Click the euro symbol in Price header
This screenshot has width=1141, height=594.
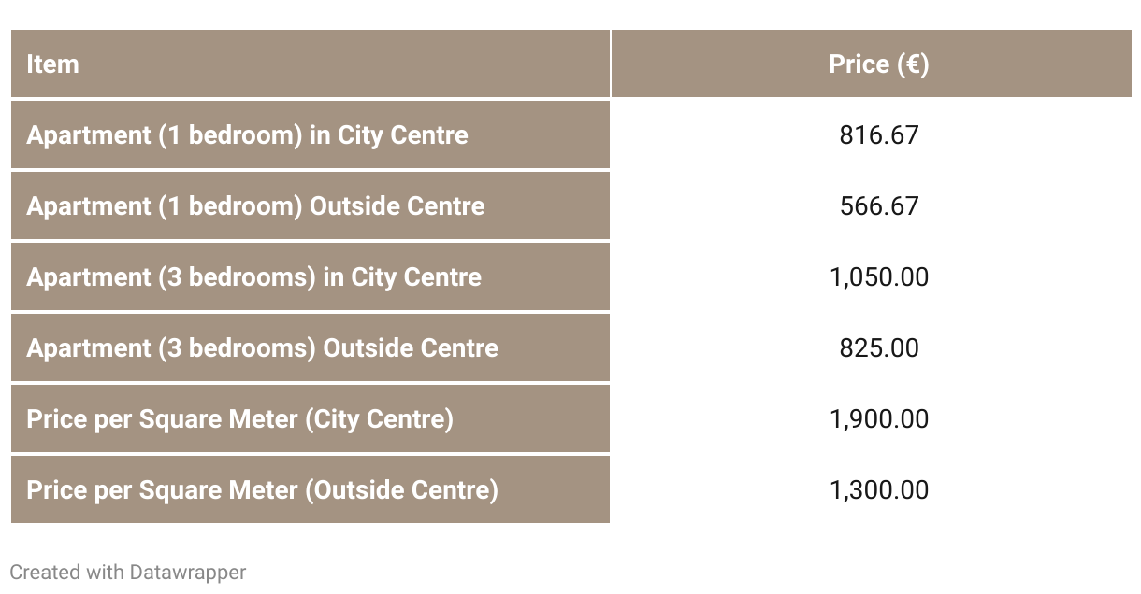[x=912, y=64]
